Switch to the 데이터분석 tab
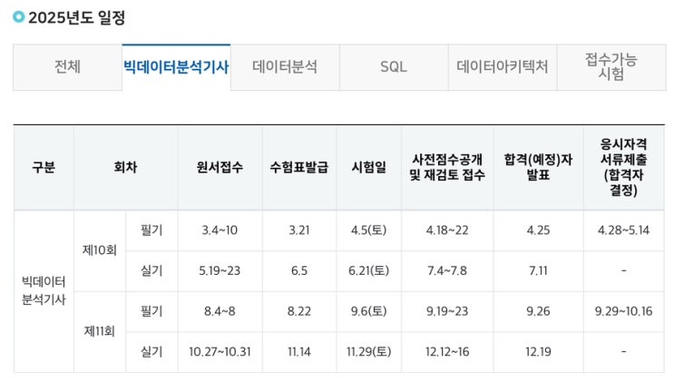This screenshot has width=674, height=382. [x=285, y=67]
